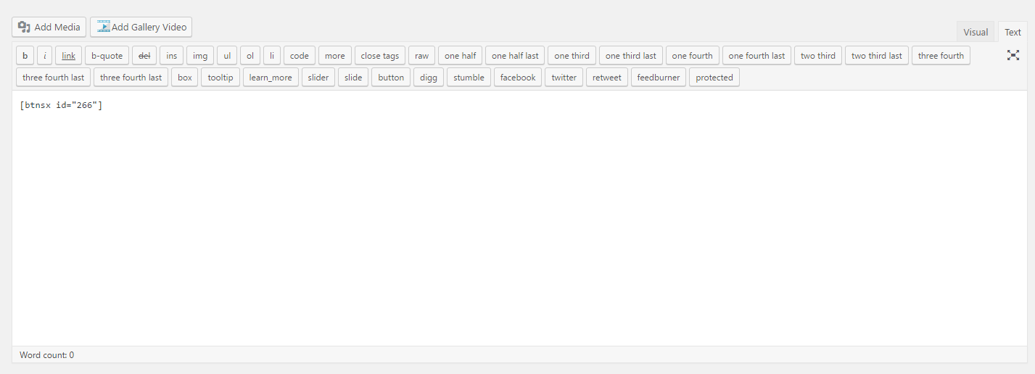The height and width of the screenshot is (374, 1035).
Task: Click the Add Media button
Action: coord(49,28)
